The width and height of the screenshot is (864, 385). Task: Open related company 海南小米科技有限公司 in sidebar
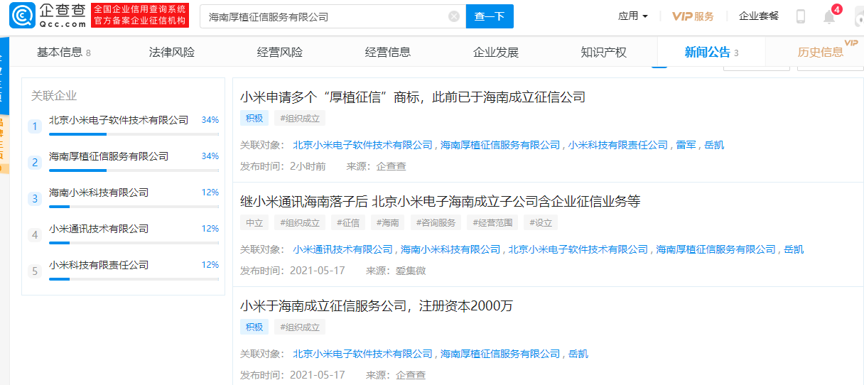pos(99,192)
